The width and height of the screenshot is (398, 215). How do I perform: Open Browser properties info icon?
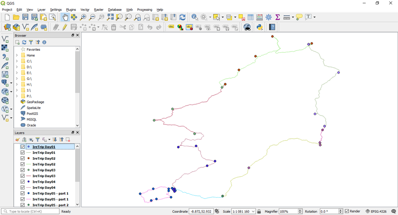tap(44, 42)
